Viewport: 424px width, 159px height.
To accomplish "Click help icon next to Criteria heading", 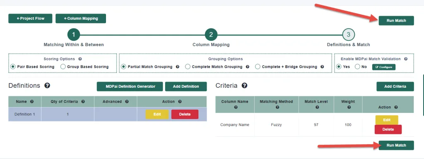I will [x=244, y=86].
